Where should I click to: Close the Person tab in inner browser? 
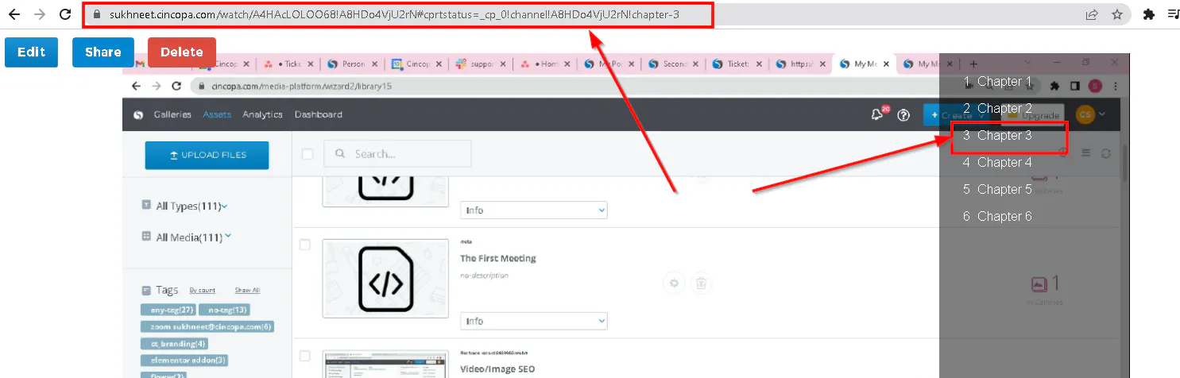[375, 64]
